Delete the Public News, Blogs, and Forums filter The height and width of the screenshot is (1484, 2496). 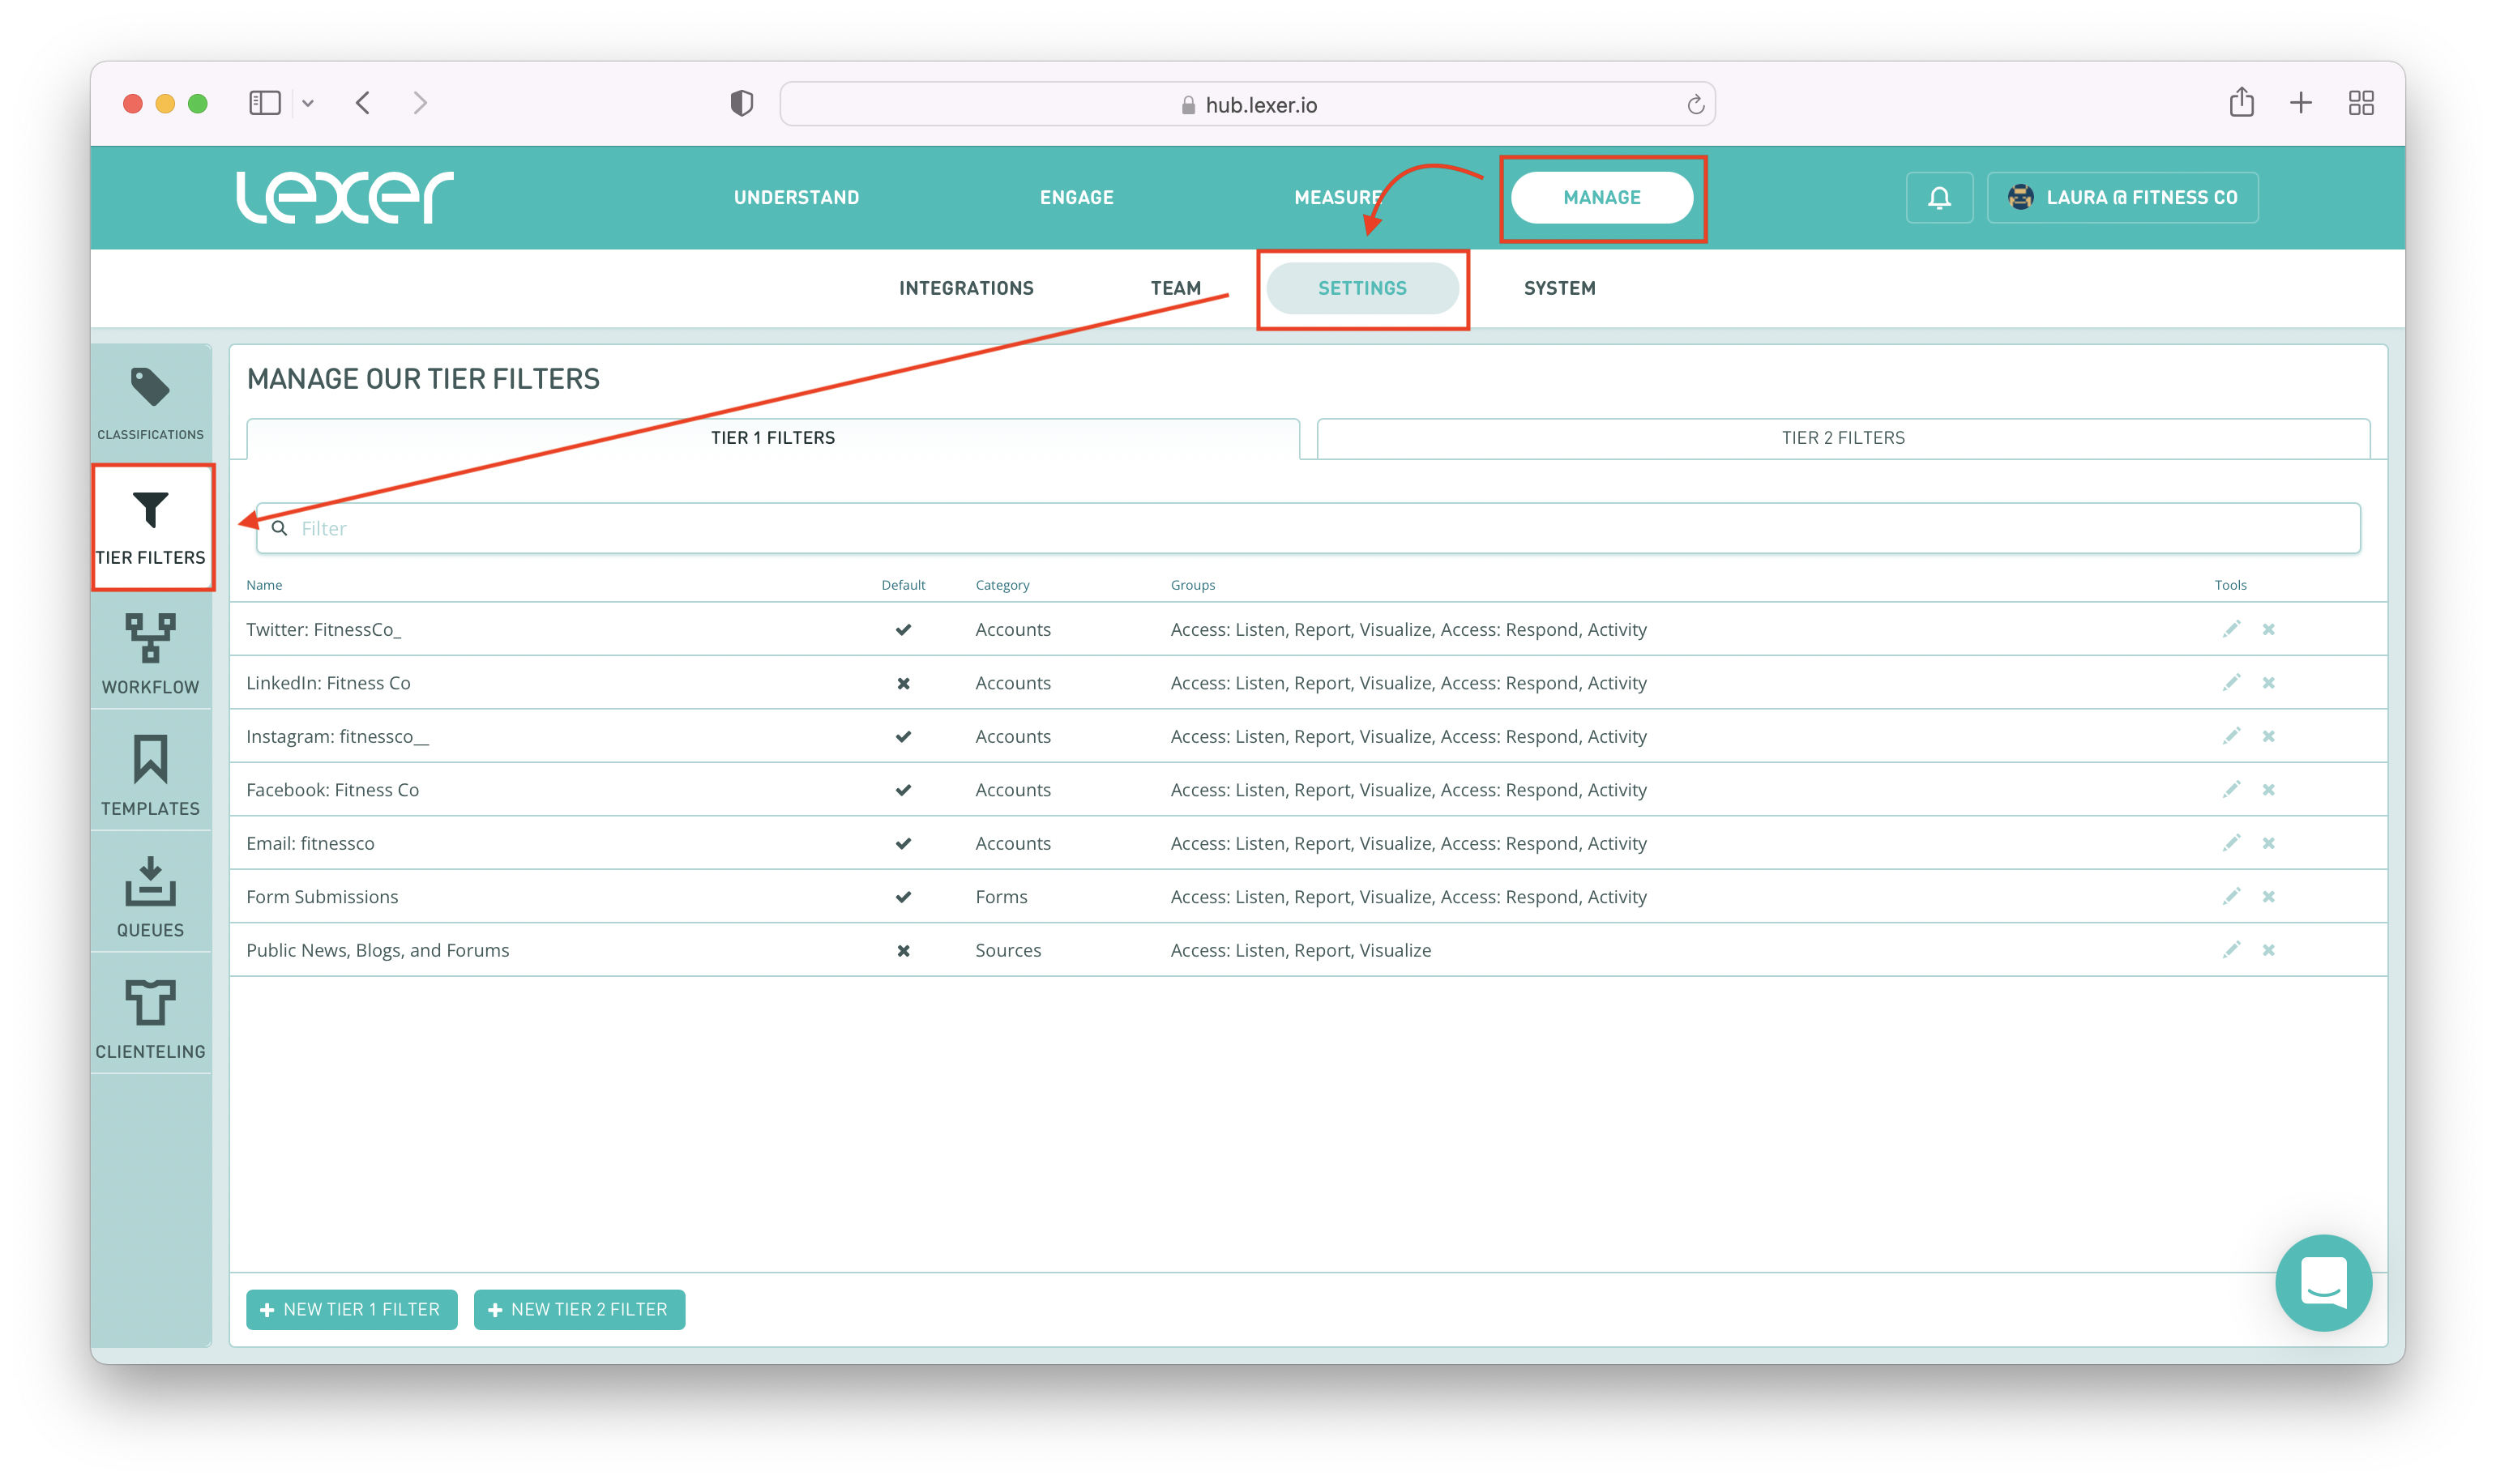tap(2268, 950)
